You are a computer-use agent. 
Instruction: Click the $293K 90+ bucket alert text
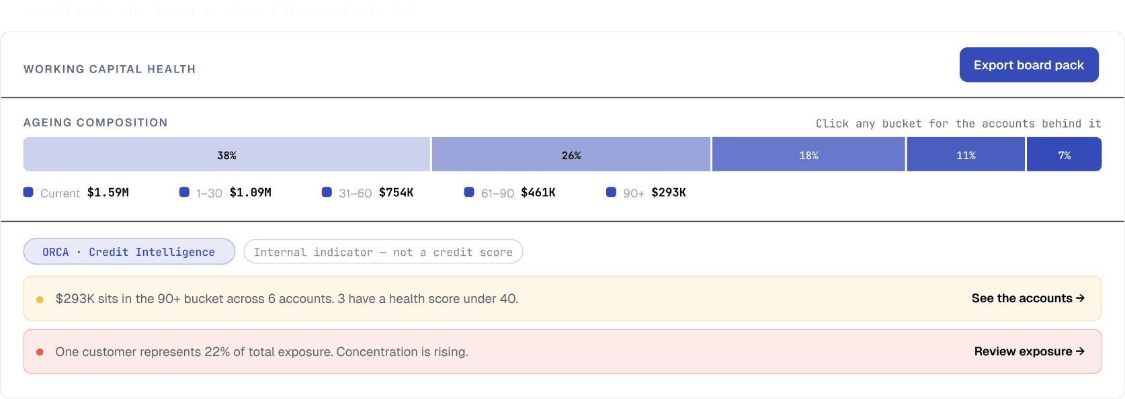[287, 299]
